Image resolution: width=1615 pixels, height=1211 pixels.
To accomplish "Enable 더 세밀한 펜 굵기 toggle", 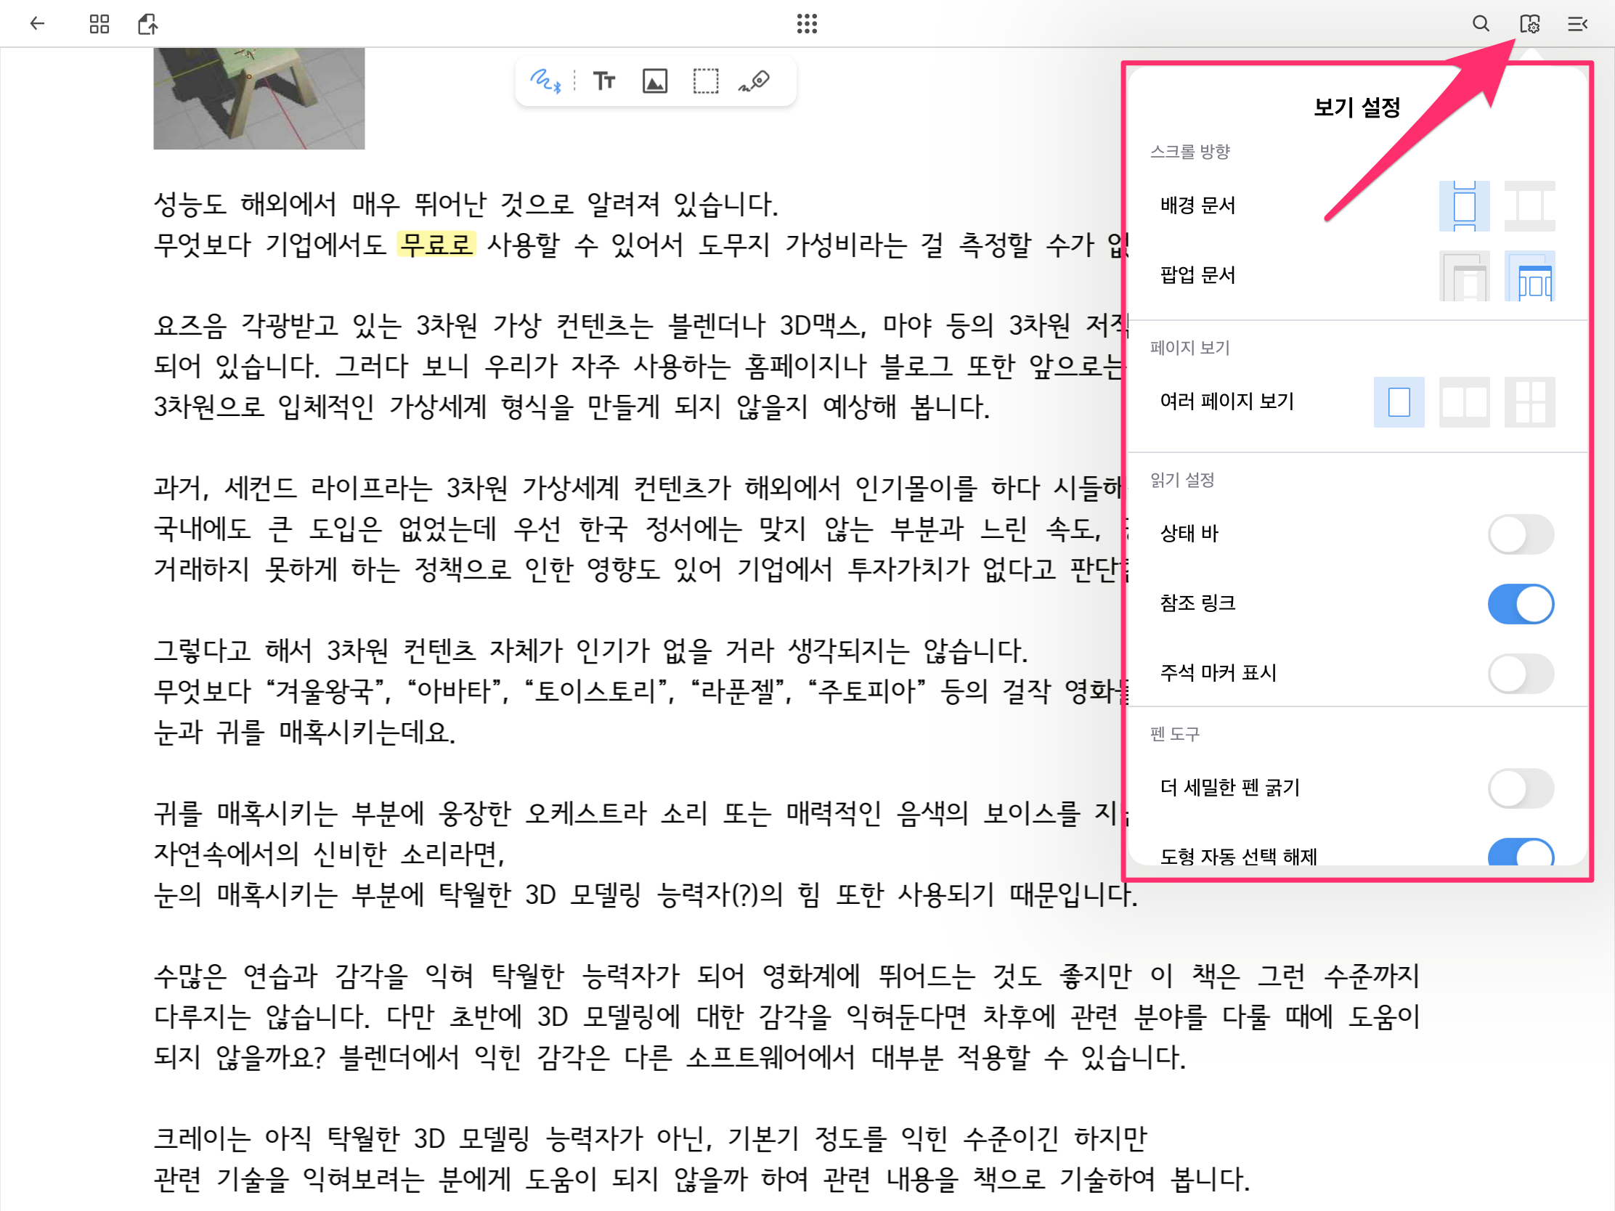I will click(x=1521, y=788).
